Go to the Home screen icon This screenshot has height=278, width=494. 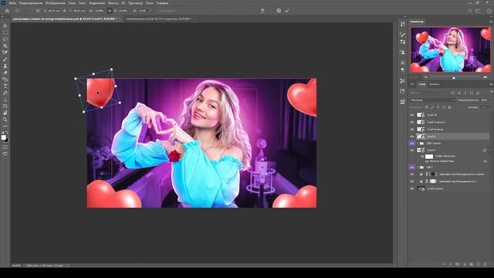[7, 11]
